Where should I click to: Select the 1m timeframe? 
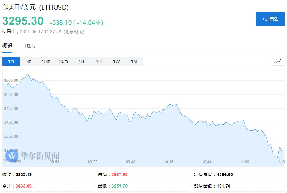11,61
